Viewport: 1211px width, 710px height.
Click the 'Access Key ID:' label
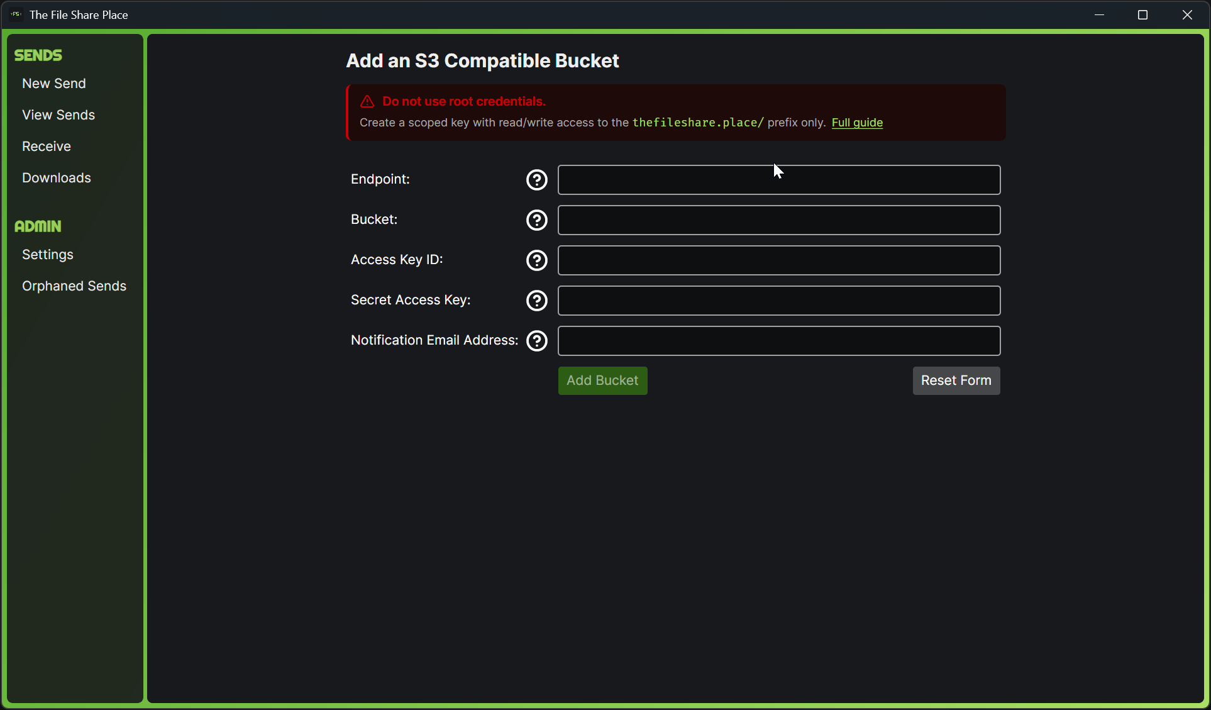pos(397,260)
